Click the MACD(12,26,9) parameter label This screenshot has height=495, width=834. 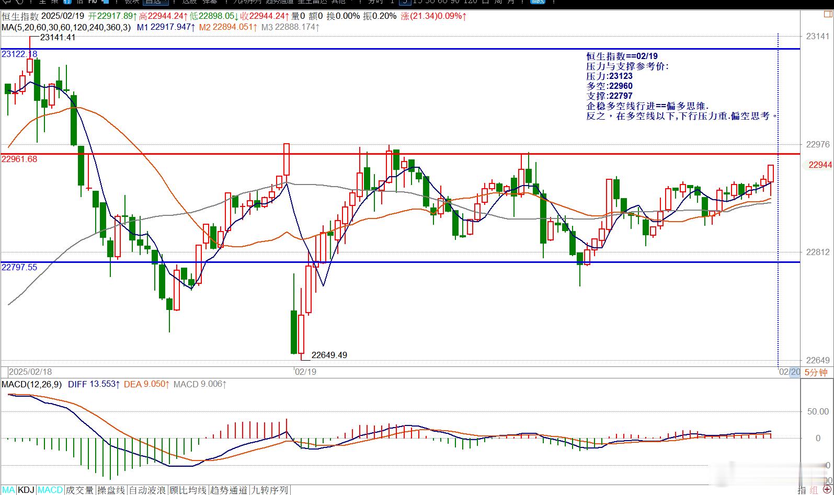[31, 384]
